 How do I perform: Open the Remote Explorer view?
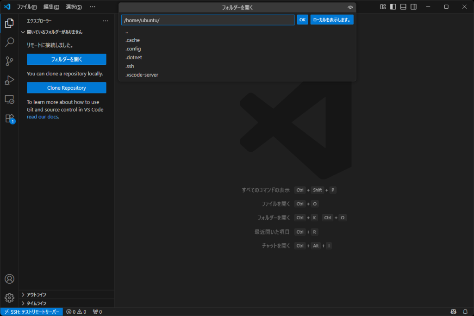tap(9, 99)
